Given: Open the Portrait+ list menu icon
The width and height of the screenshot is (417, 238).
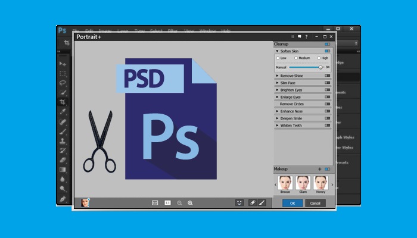Looking at the screenshot, I should click(292, 37).
